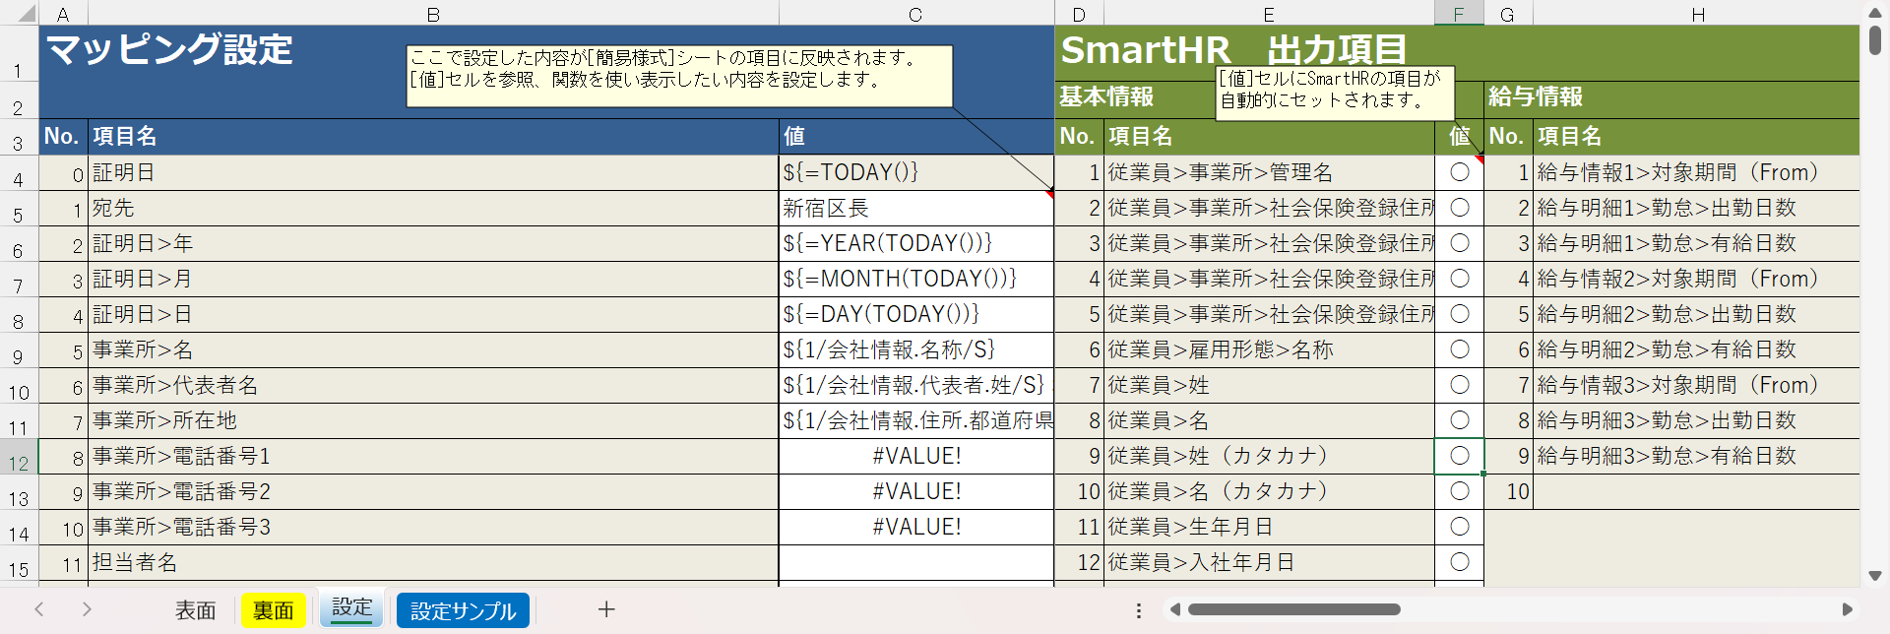Click the 新宿区長 value cell

[915, 208]
